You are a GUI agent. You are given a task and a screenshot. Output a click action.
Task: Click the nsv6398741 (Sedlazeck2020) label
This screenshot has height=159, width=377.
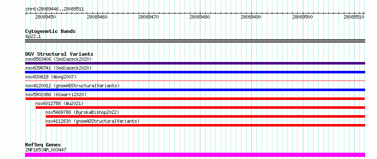pos(58,68)
